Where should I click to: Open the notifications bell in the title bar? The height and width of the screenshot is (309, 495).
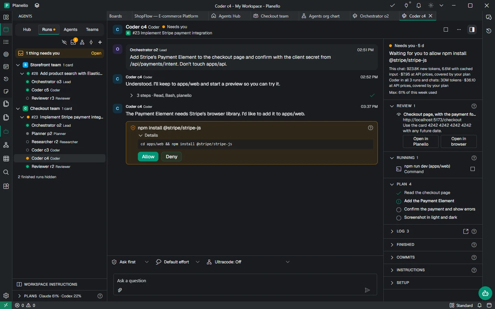[419, 5]
